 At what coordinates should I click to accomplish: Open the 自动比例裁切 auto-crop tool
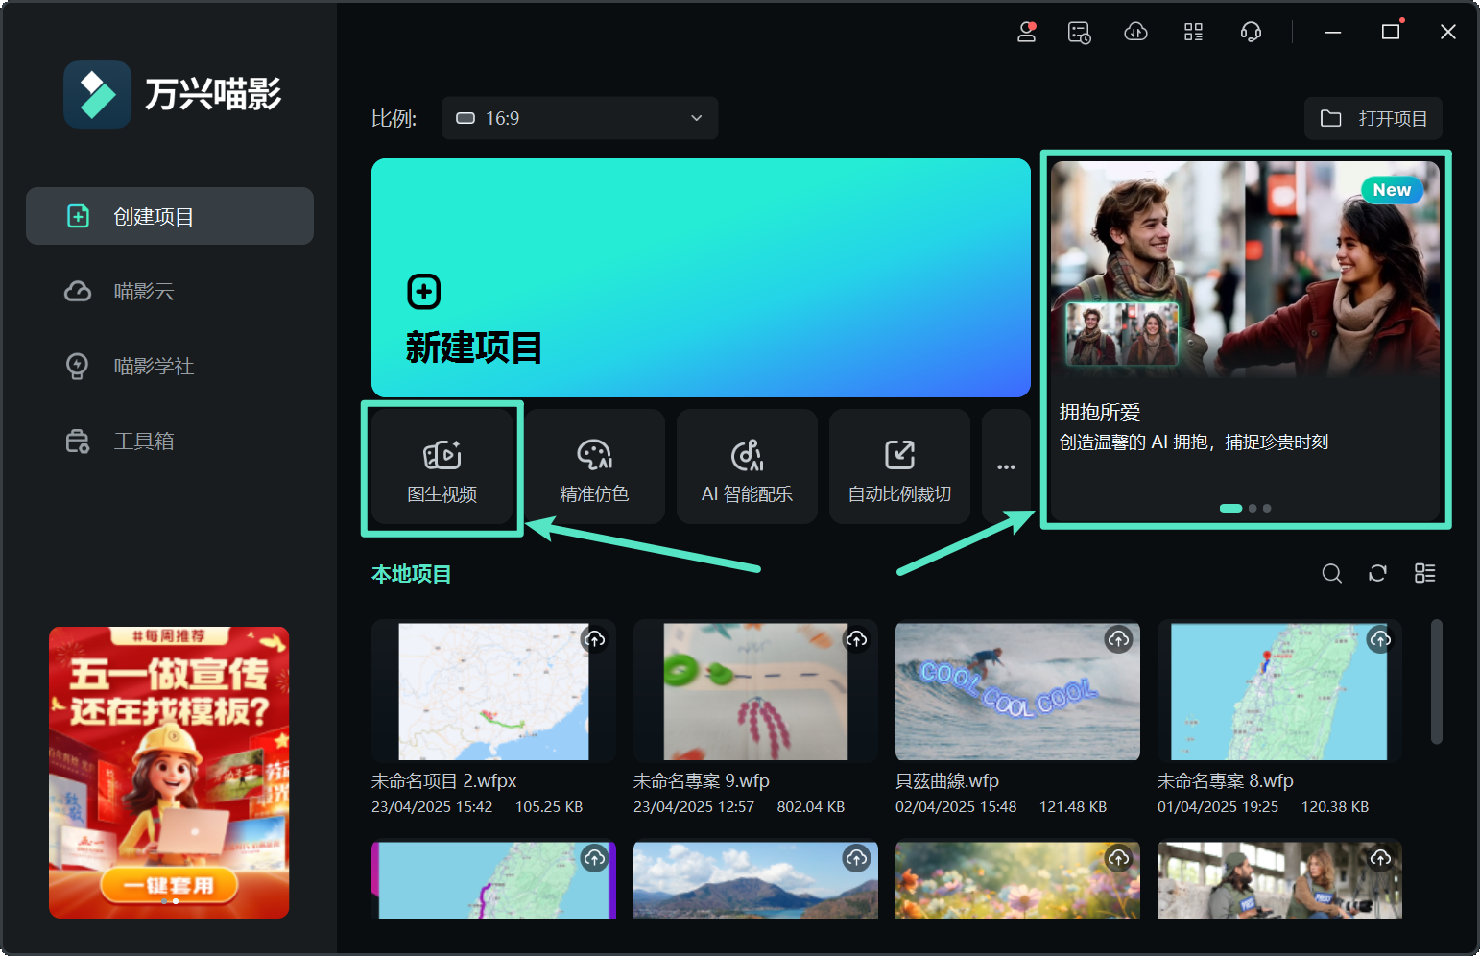[x=898, y=467]
